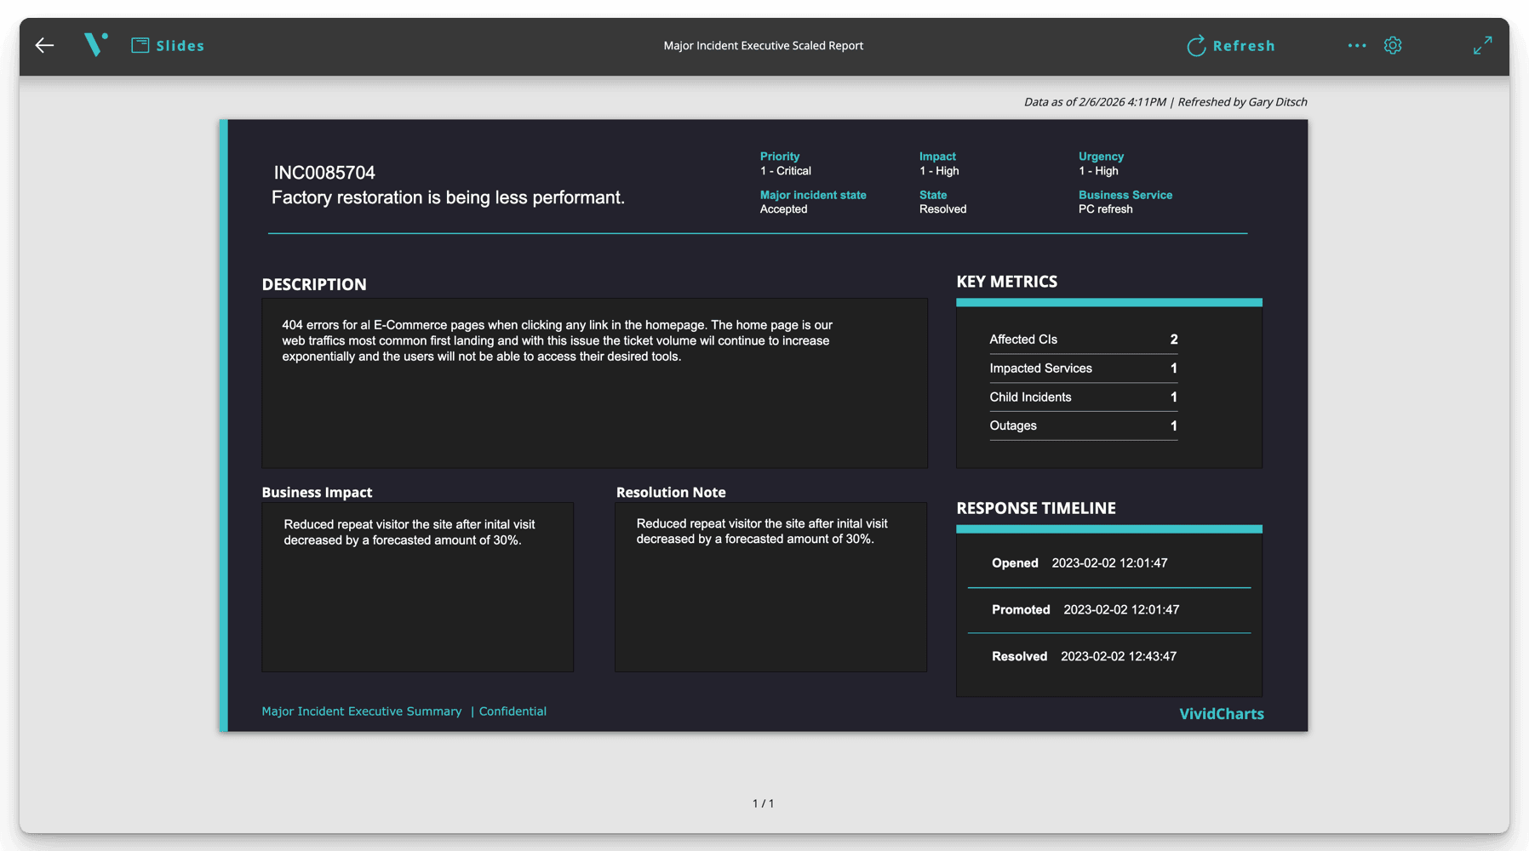Select the Child Incidents metric row

1083,397
